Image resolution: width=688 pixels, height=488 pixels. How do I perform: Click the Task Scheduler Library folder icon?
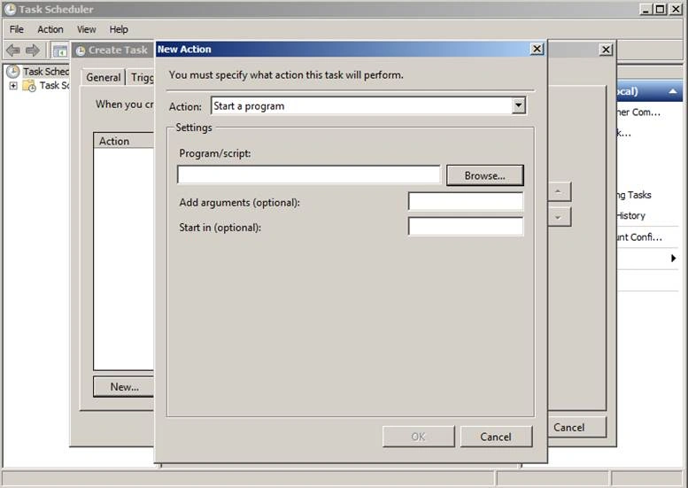pos(29,86)
